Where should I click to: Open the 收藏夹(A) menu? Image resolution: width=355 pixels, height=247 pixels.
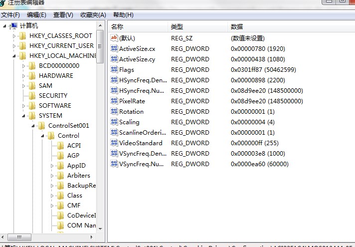[x=93, y=15]
